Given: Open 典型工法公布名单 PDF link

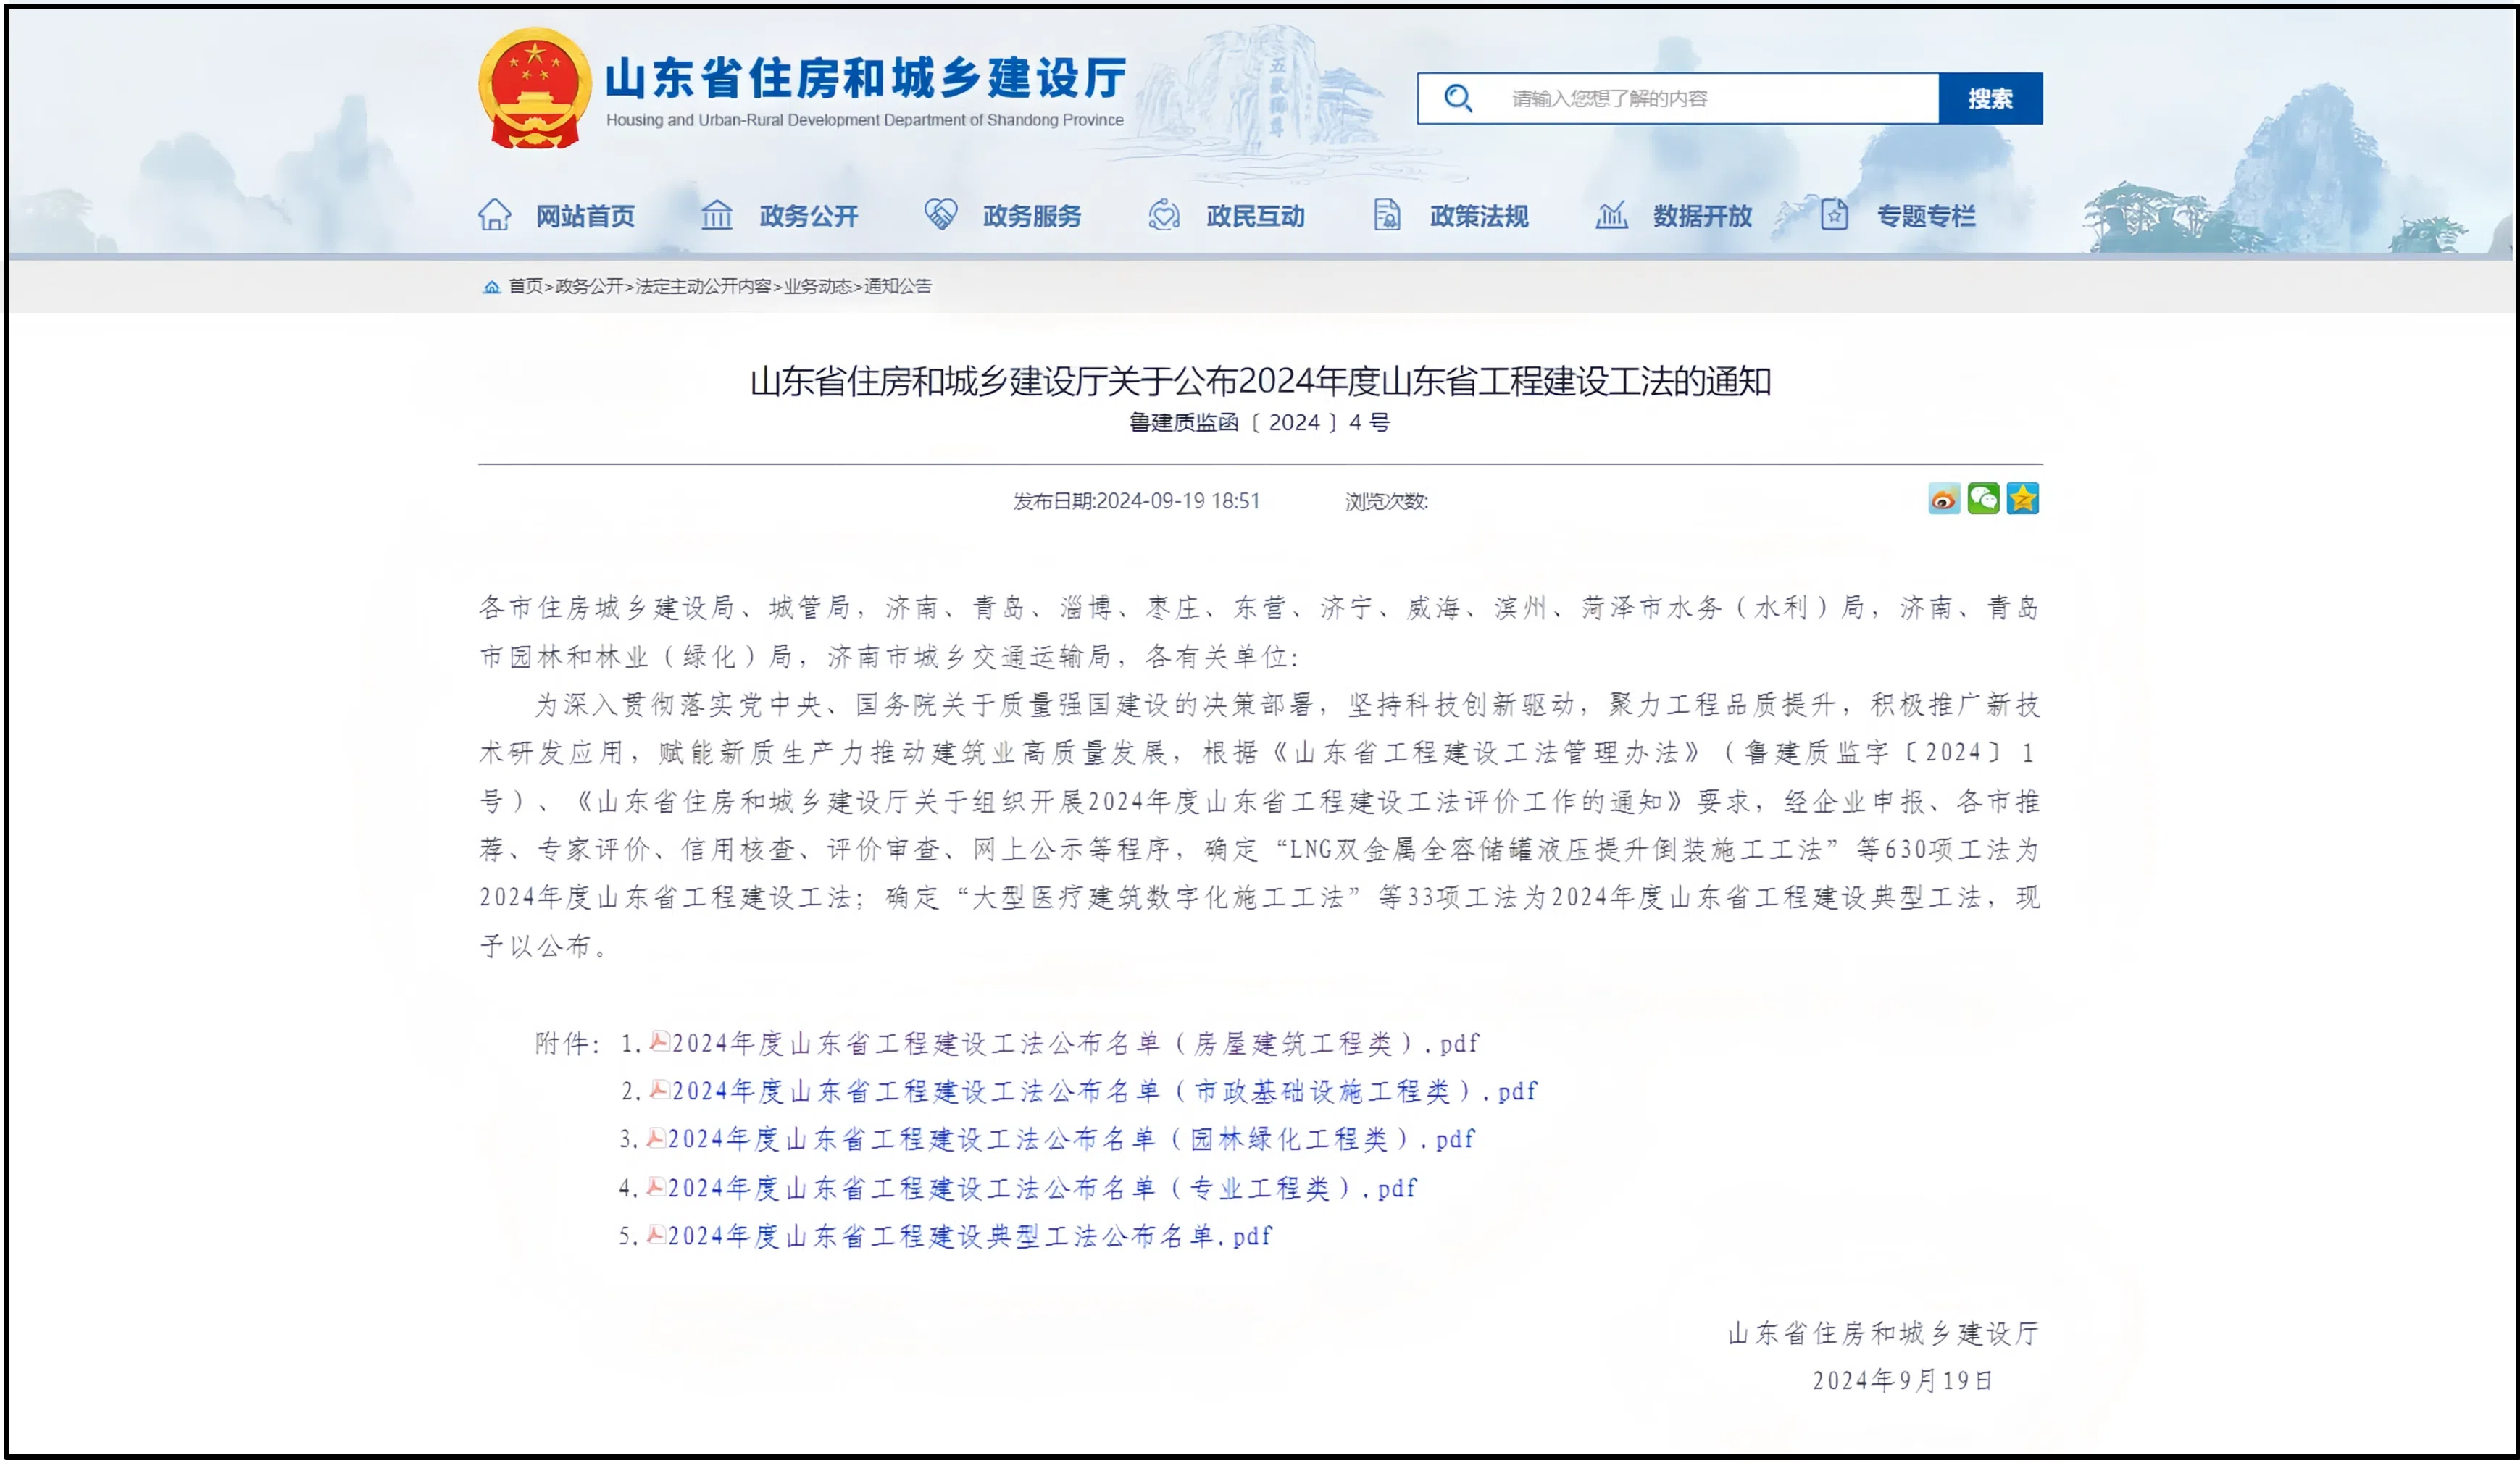Looking at the screenshot, I should [x=970, y=1236].
